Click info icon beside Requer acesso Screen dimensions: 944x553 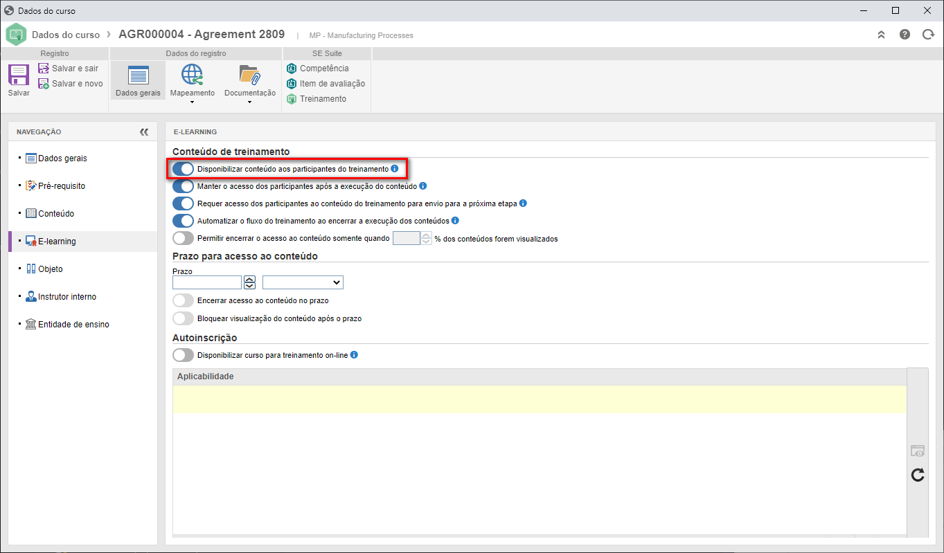524,203
